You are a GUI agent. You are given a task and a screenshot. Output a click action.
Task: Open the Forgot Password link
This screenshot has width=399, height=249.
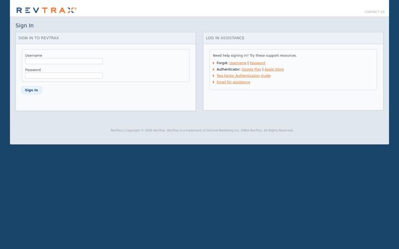pyautogui.click(x=257, y=63)
